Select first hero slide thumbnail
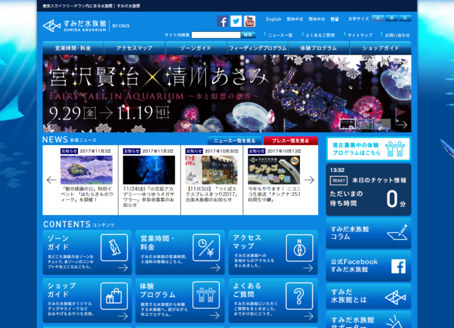Screen dimensions: 454x328 347,124
